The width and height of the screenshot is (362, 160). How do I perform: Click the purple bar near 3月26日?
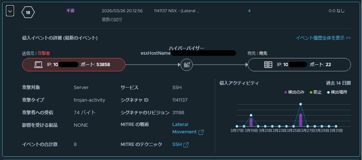pos(301,120)
